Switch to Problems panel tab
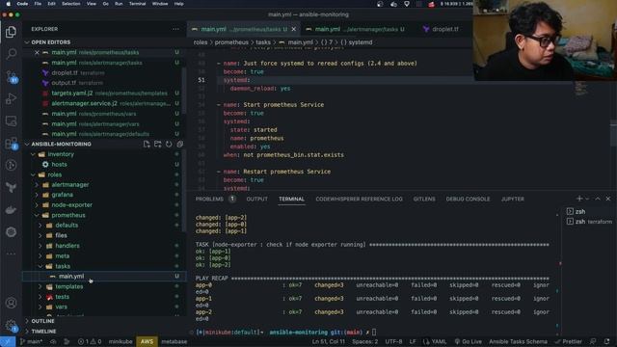This screenshot has width=617, height=347. pos(209,200)
